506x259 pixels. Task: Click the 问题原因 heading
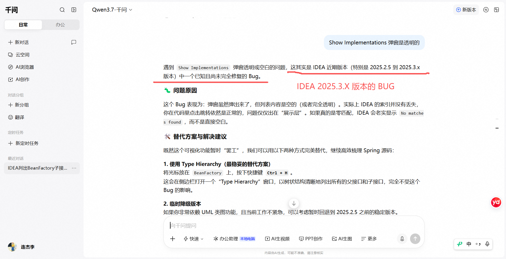185,90
